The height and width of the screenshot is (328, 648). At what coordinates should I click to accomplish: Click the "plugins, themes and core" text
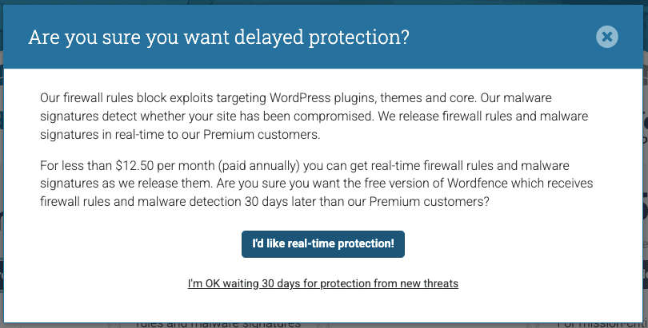pyautogui.click(x=400, y=98)
